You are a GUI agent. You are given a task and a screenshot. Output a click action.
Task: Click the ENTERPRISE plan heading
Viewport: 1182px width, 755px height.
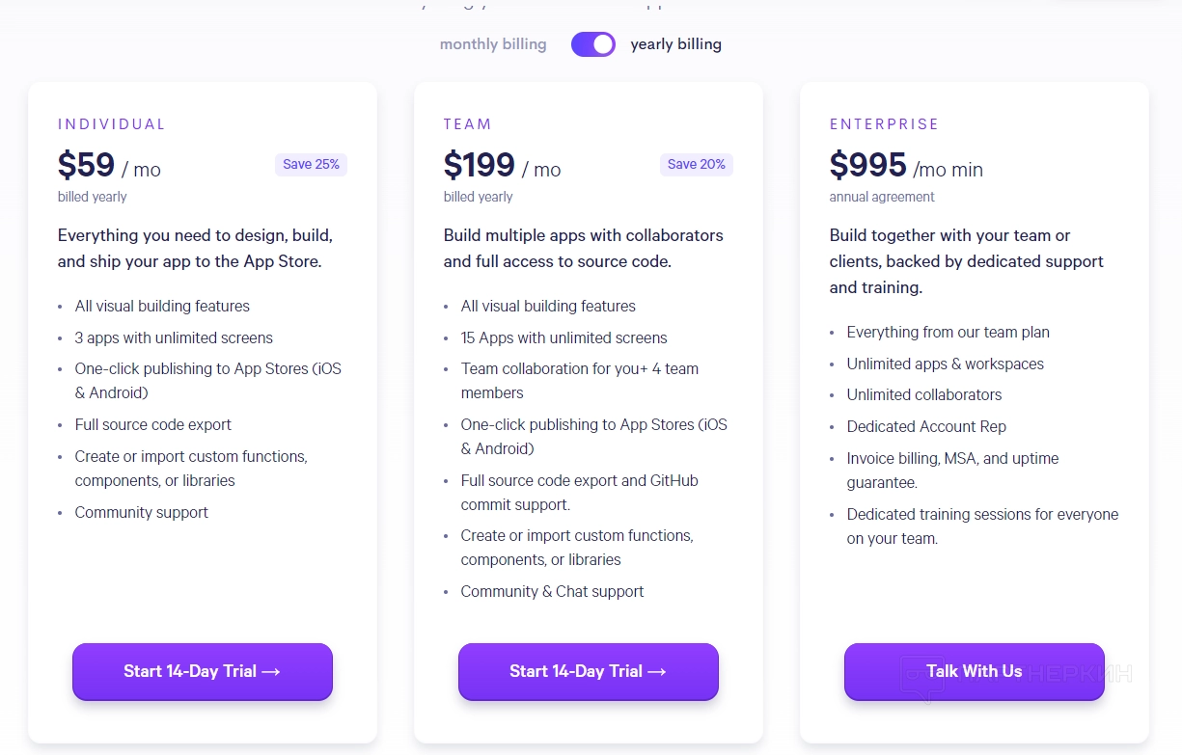(x=884, y=124)
